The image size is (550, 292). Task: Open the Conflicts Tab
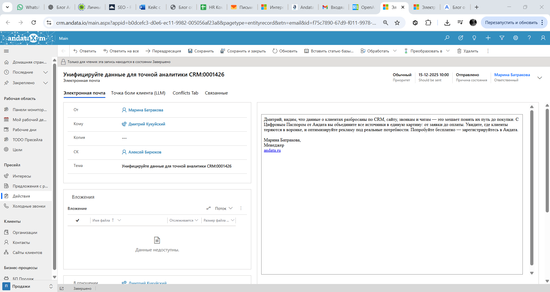[185, 93]
